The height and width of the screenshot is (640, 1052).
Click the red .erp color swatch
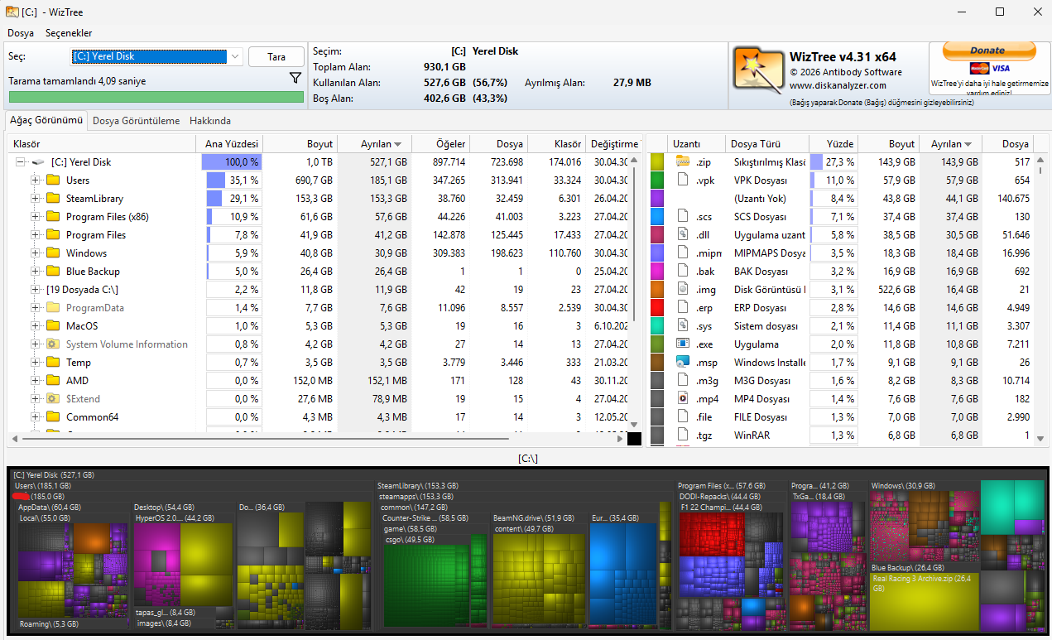(x=658, y=308)
